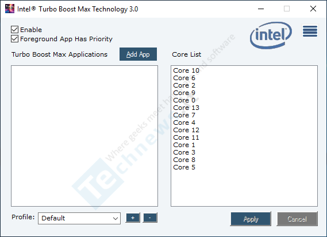Close the Turbo Boost Max window
Viewport: 327px width, 237px height.
pyautogui.click(x=313, y=9)
